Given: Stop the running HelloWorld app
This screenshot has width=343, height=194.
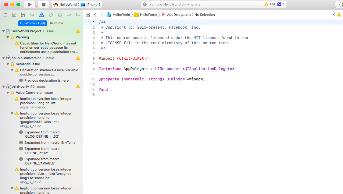Looking at the screenshot, I should click(43, 4).
